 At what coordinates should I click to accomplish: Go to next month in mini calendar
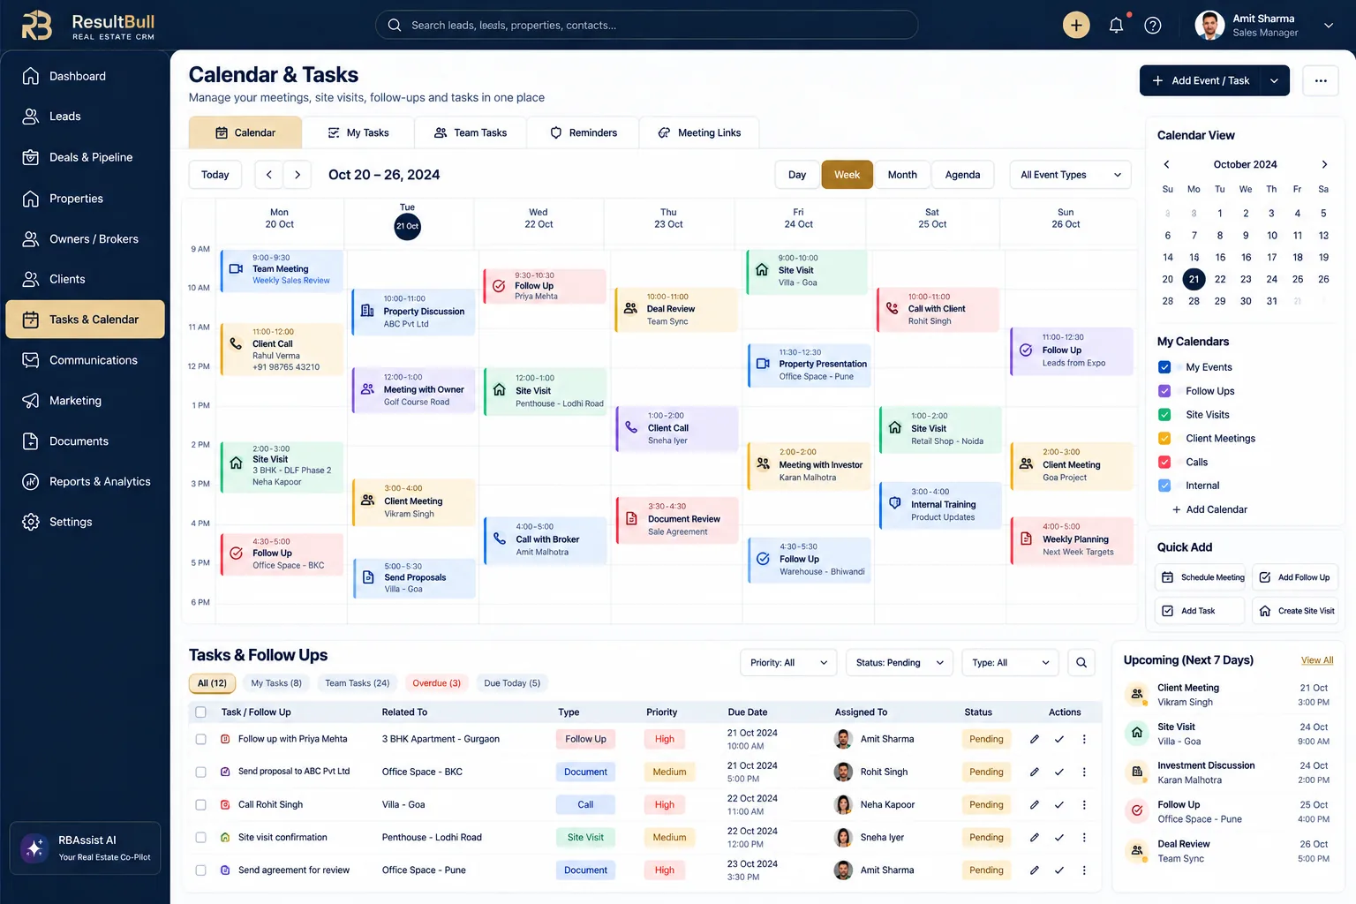pyautogui.click(x=1324, y=164)
